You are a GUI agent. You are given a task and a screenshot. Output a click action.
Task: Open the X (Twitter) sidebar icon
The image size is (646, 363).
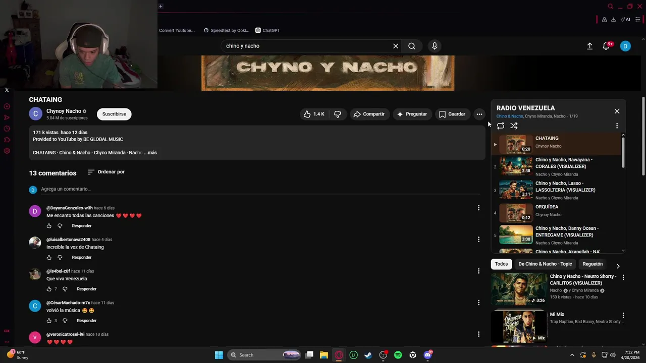[7, 90]
